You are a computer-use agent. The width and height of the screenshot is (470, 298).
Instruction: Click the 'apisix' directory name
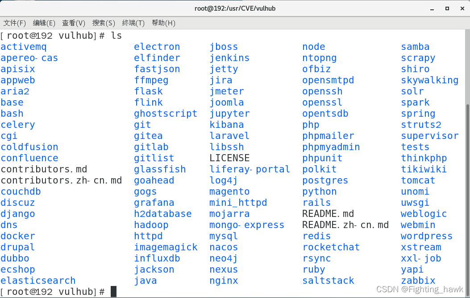click(18, 69)
